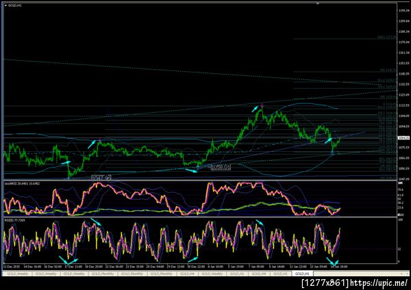Select the 1058.01 price label on the chart

[221, 167]
